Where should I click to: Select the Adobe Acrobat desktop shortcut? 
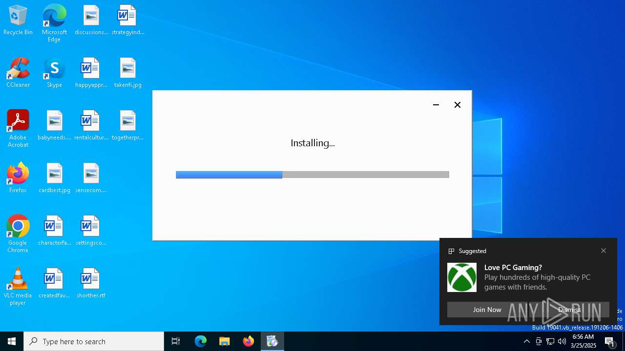click(18, 129)
